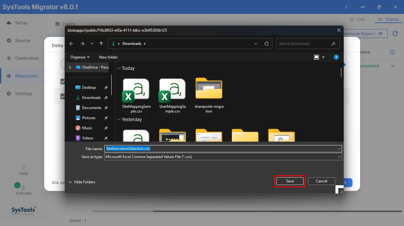404x226 pixels.
Task: Select Videos in the navigation pane
Action: click(x=87, y=138)
